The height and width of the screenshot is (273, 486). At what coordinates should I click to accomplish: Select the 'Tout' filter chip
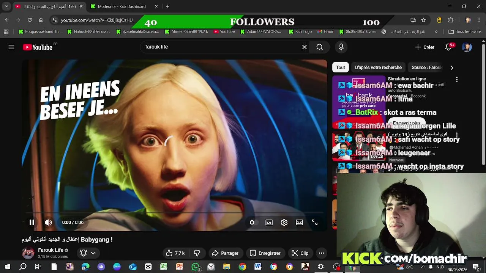click(x=341, y=67)
